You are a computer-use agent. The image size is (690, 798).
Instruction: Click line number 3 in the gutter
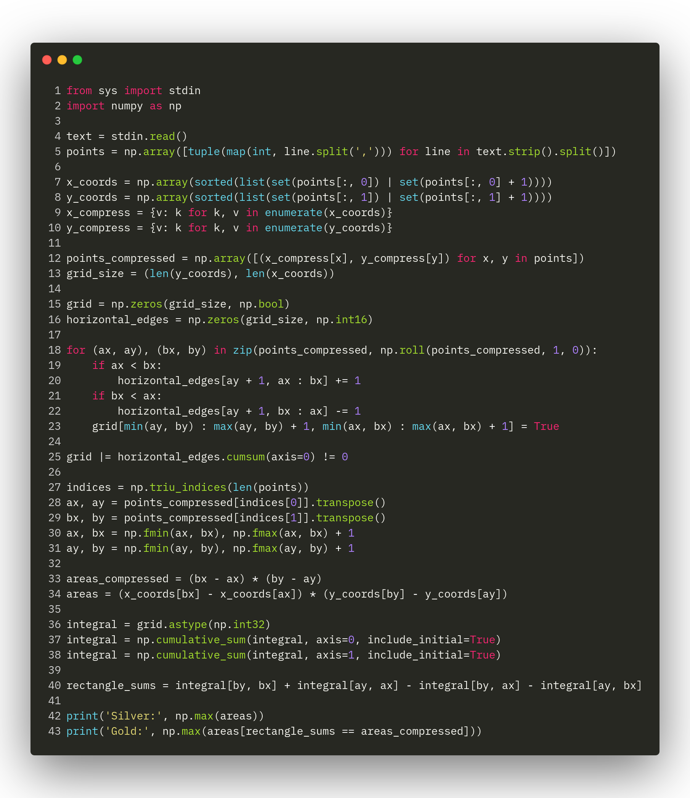[58, 121]
